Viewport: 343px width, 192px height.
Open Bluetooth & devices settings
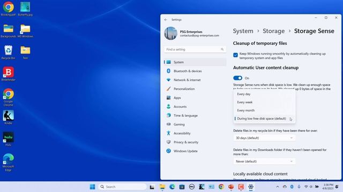[x=195, y=71]
